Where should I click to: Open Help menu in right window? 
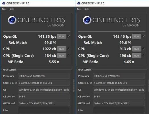click(x=86, y=9)
